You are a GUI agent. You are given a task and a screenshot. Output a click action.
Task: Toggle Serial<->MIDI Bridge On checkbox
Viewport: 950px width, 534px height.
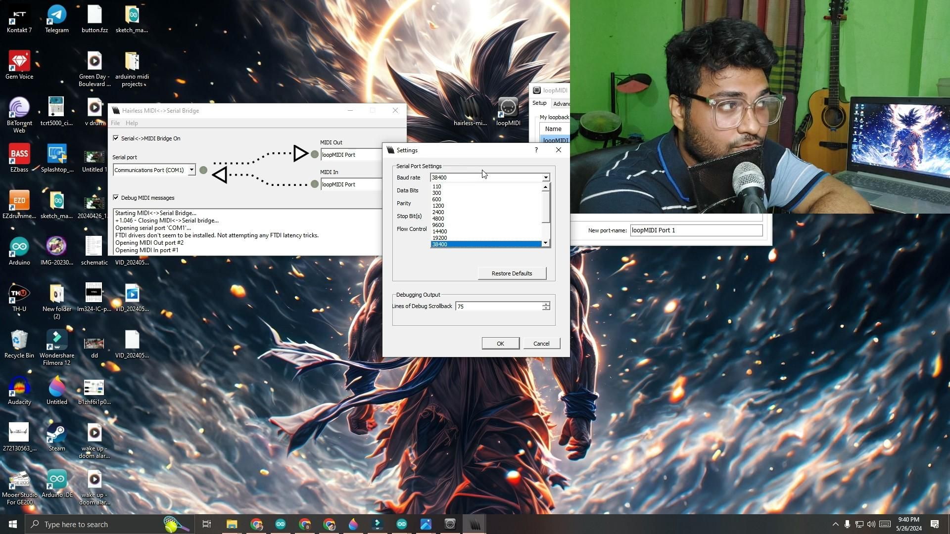(x=116, y=138)
